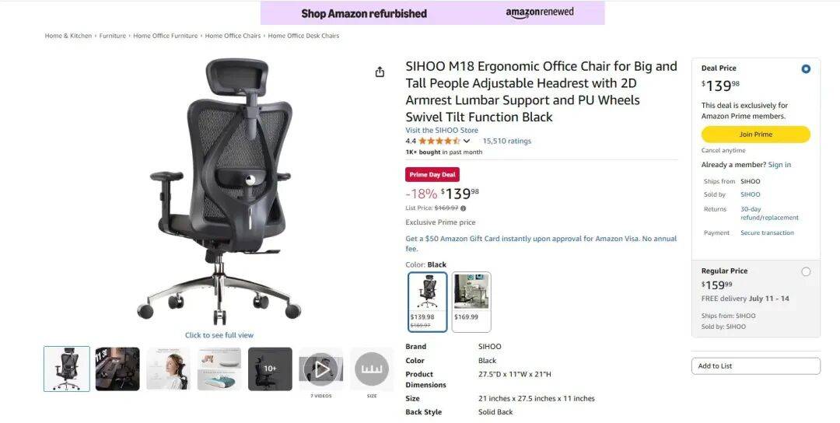Open the list price info icon

(464, 208)
